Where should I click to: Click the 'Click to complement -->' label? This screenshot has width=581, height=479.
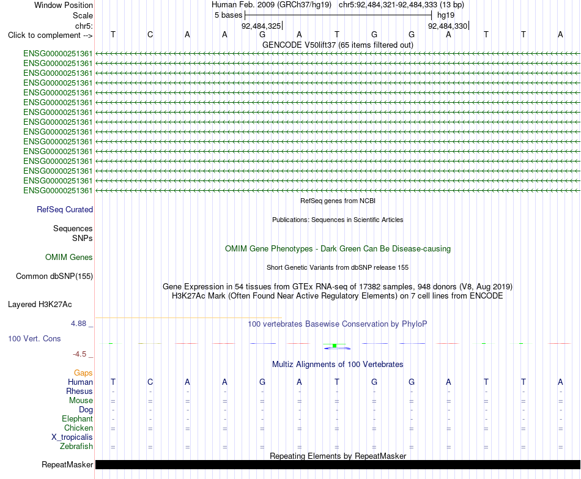(x=50, y=35)
